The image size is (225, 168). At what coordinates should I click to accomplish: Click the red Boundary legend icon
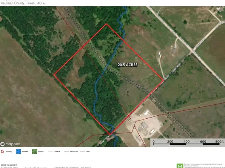(2, 151)
